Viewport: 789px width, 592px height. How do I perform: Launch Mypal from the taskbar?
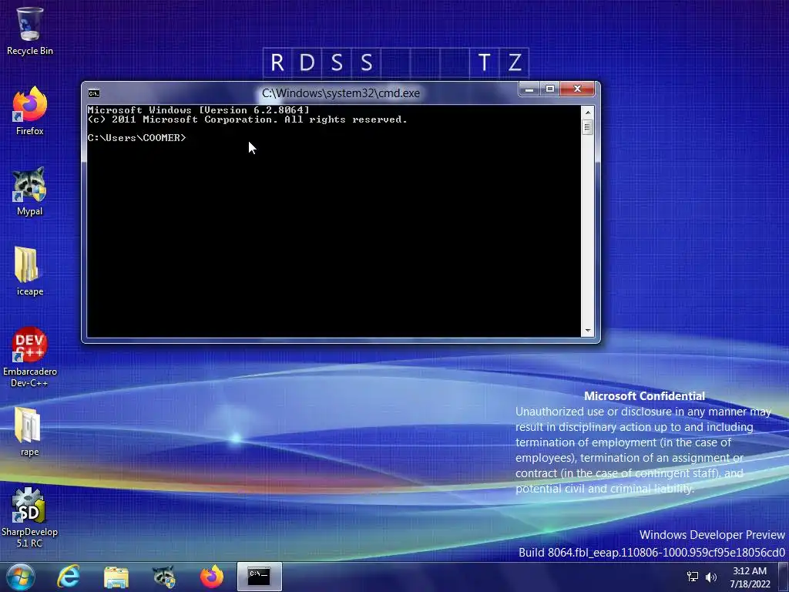coord(164,577)
